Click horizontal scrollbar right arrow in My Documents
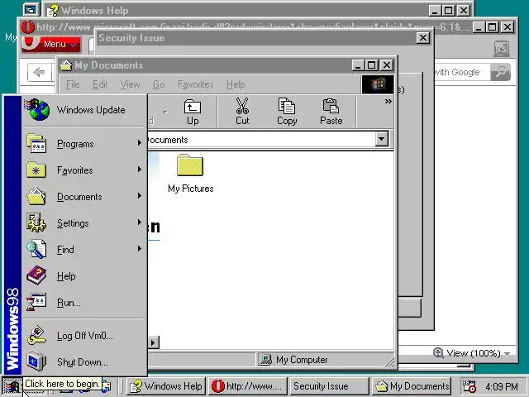The height and width of the screenshot is (397, 529). [153, 342]
